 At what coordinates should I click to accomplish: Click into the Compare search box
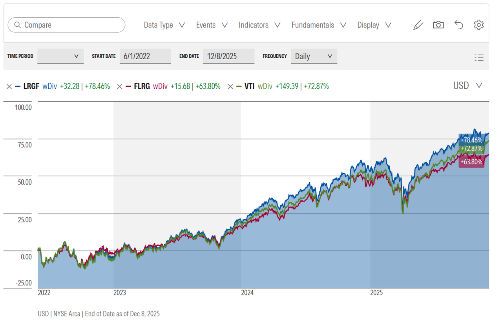[66, 25]
